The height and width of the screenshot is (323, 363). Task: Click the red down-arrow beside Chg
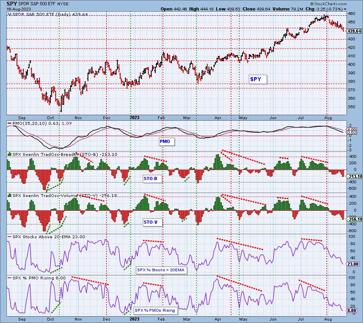click(345, 9)
